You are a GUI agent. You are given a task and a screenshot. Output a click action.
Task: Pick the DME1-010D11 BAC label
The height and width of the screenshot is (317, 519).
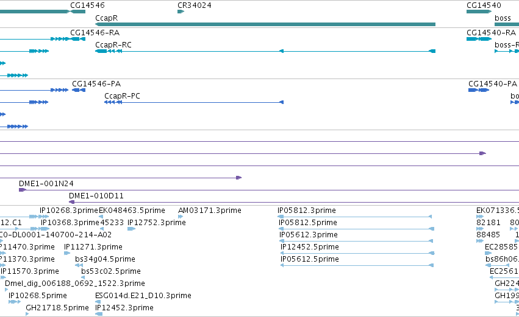(x=96, y=196)
